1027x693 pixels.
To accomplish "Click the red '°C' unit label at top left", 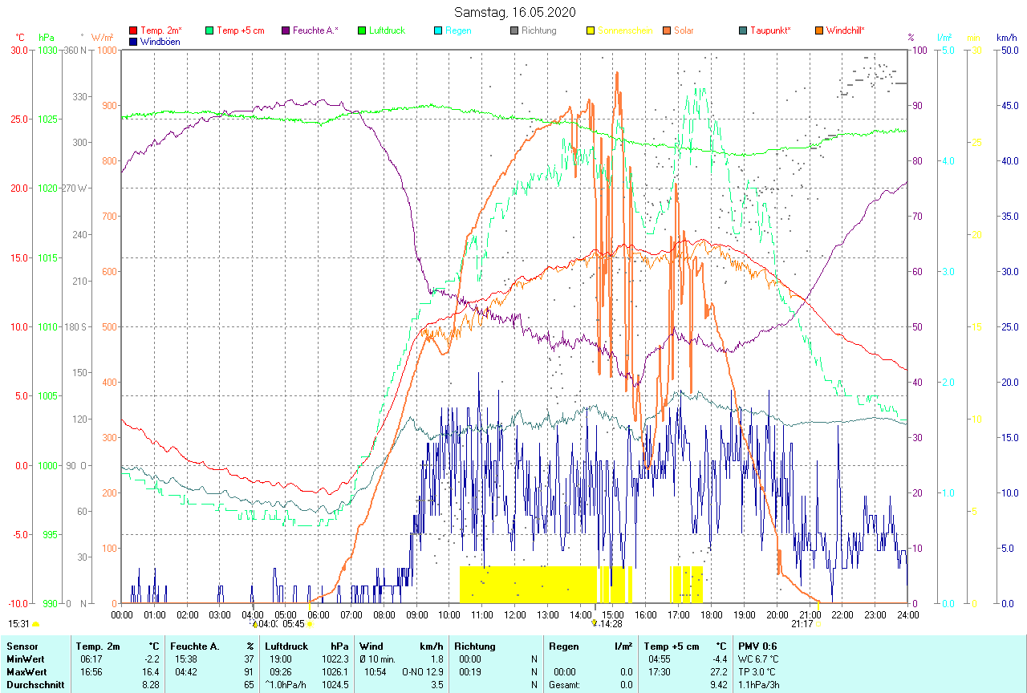I will coord(20,38).
